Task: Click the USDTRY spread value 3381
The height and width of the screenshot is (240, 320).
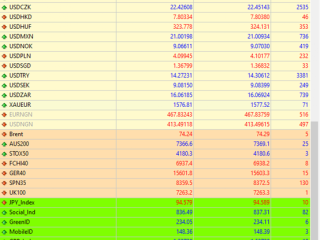Action: (x=302, y=75)
